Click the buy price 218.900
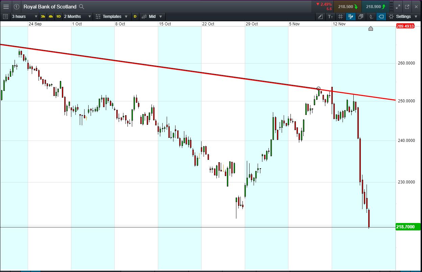This screenshot has height=272, width=422. tap(375, 6)
